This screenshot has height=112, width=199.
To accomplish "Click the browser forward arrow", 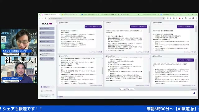I will click(43, 18).
